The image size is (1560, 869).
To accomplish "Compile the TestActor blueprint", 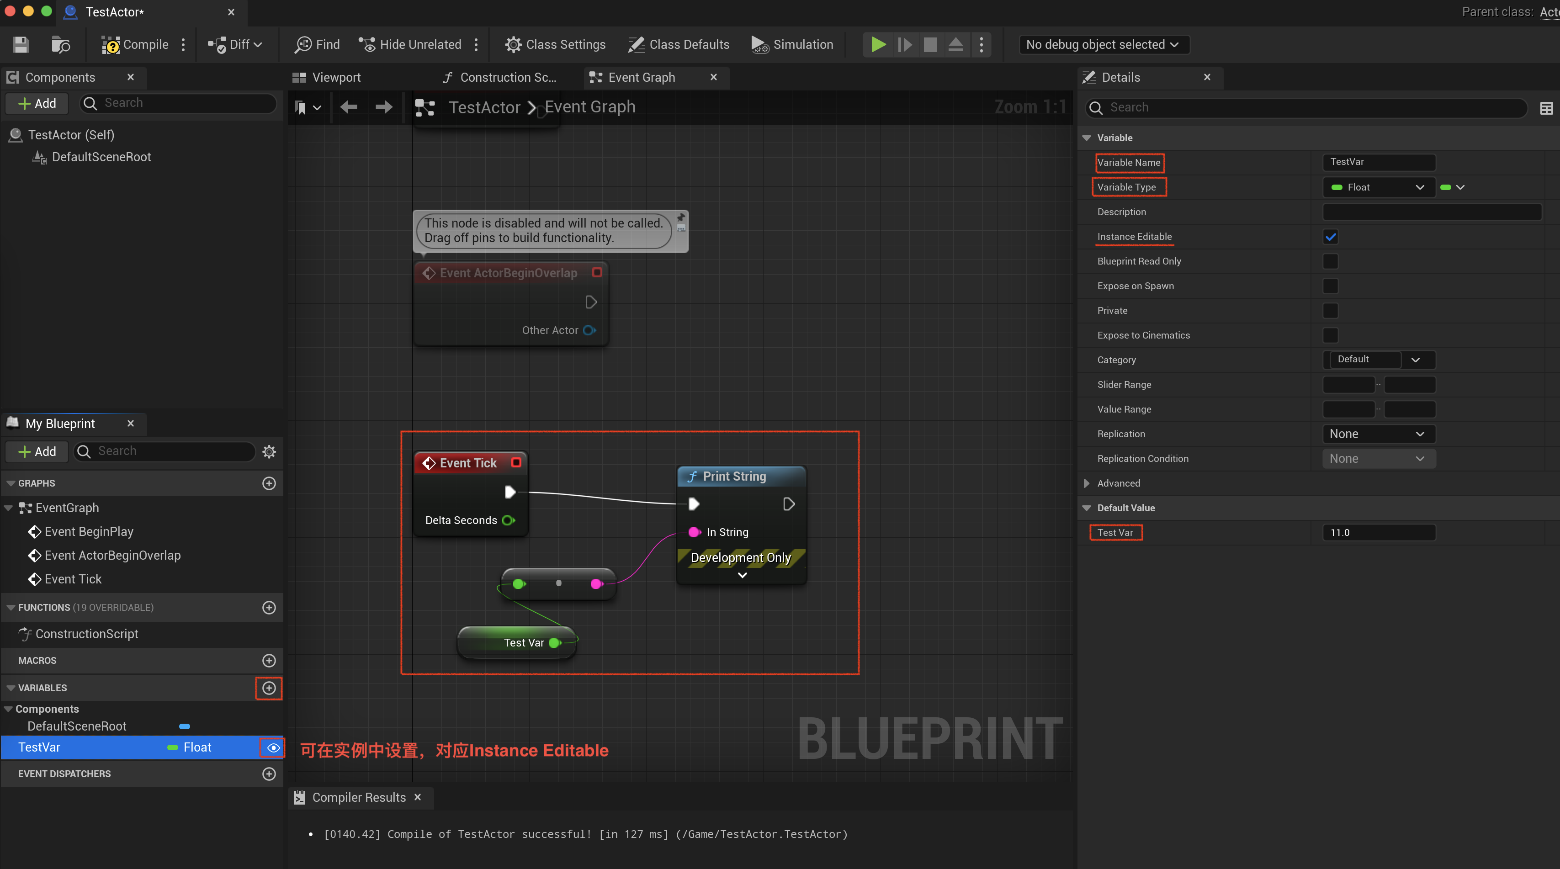I will tap(135, 44).
